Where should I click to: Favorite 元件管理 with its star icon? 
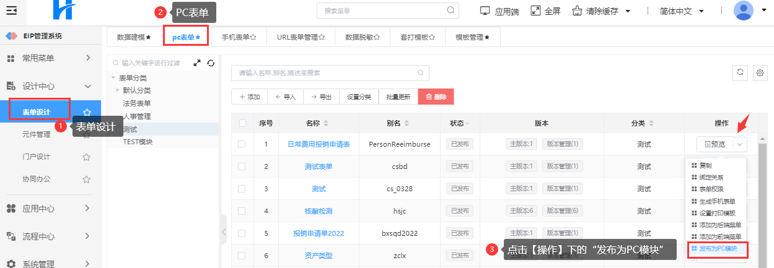(87, 134)
